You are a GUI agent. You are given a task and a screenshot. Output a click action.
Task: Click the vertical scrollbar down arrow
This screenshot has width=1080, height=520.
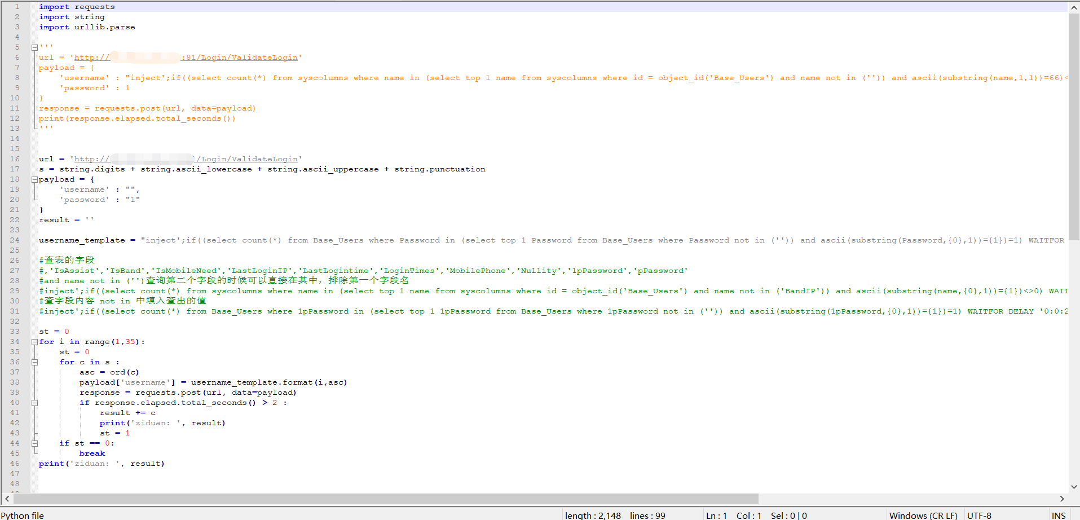[1074, 487]
